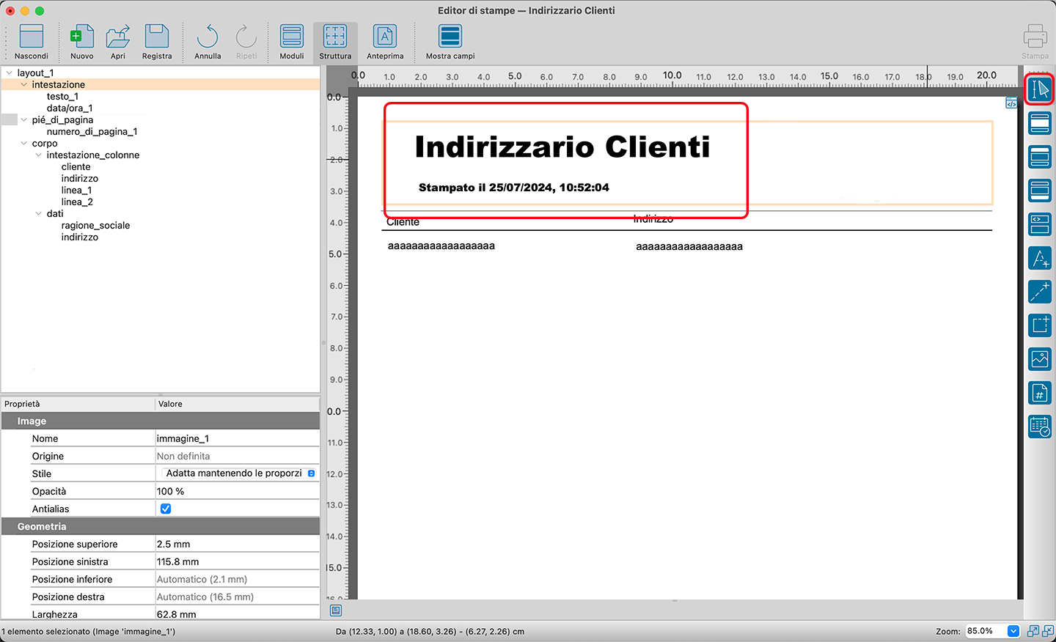The height and width of the screenshot is (642, 1056).
Task: Click the Annulla undo button
Action: coord(208,42)
